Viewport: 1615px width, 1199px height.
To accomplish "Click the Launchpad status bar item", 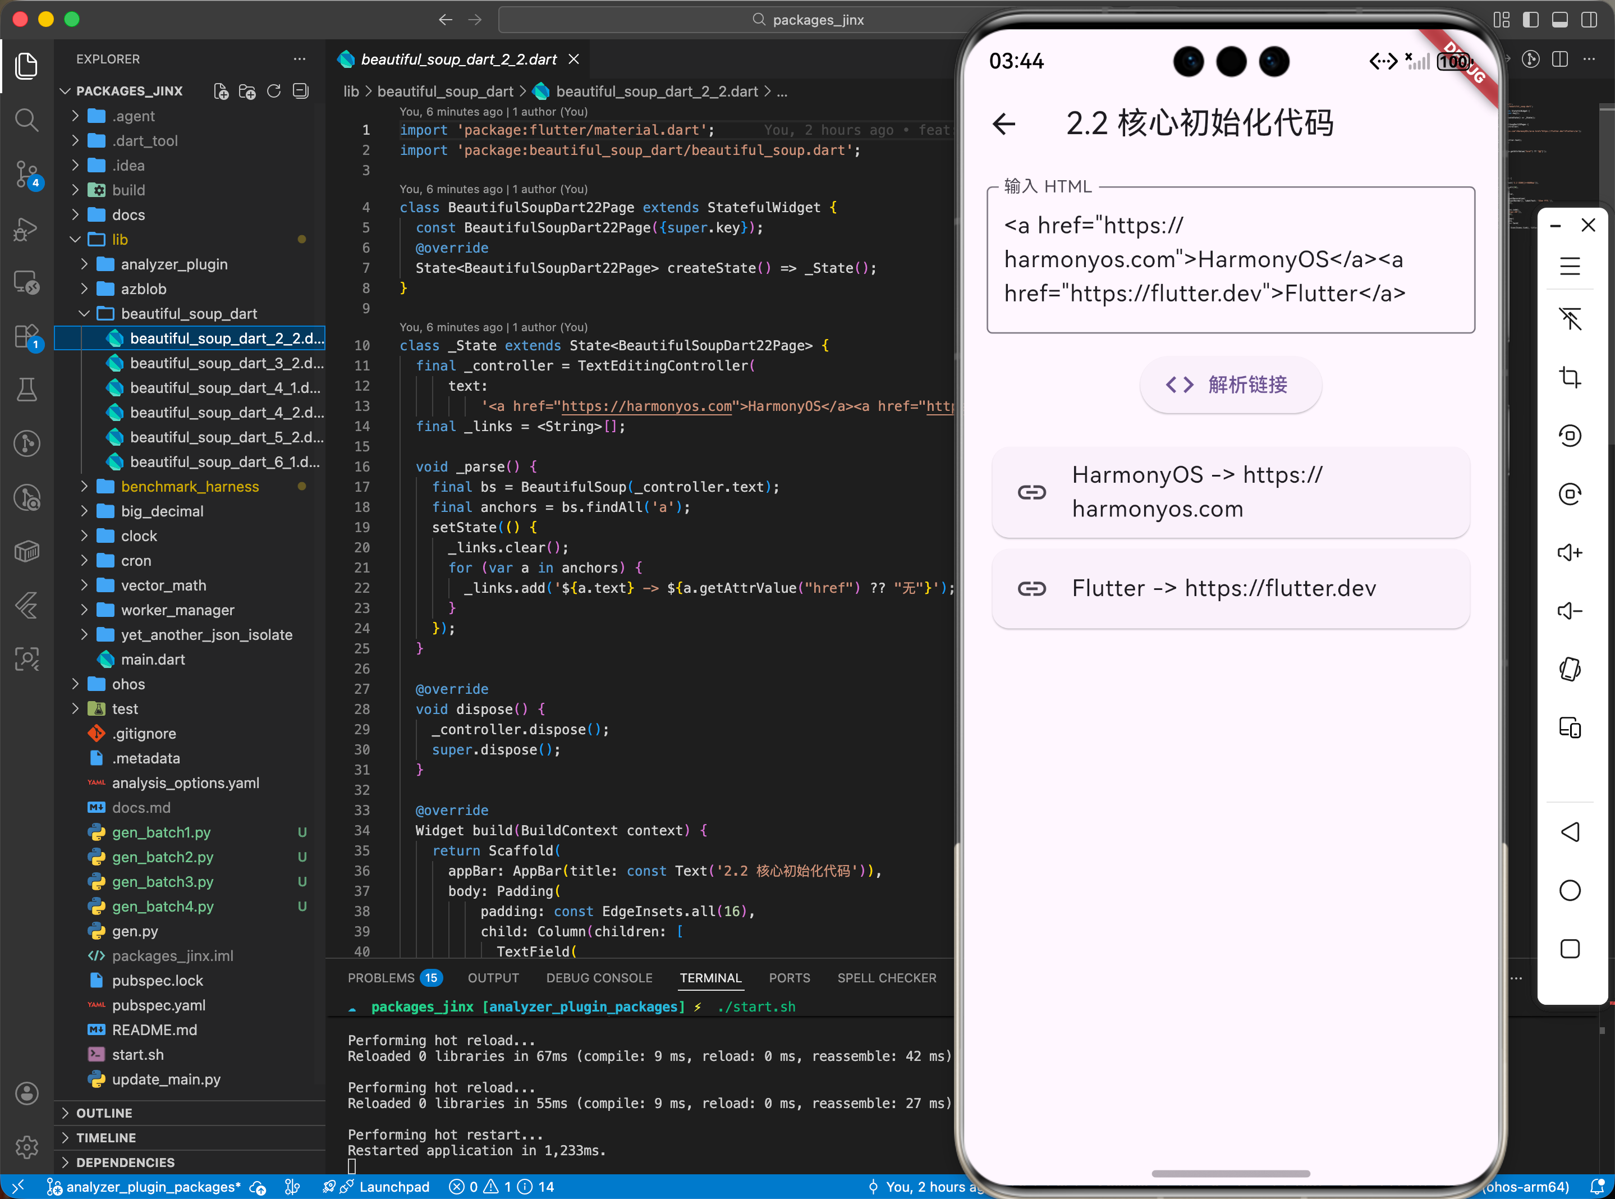I will 394,1187.
